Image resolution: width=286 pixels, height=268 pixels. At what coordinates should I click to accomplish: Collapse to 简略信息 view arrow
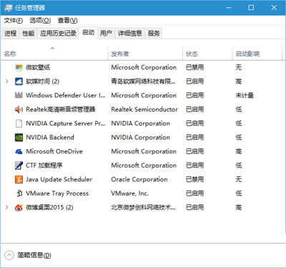[x=9, y=255]
